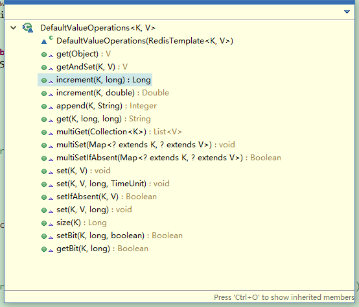The height and width of the screenshot is (307, 359).
Task: Select getBit(K, long) : Boolean method
Action: pyautogui.click(x=102, y=249)
